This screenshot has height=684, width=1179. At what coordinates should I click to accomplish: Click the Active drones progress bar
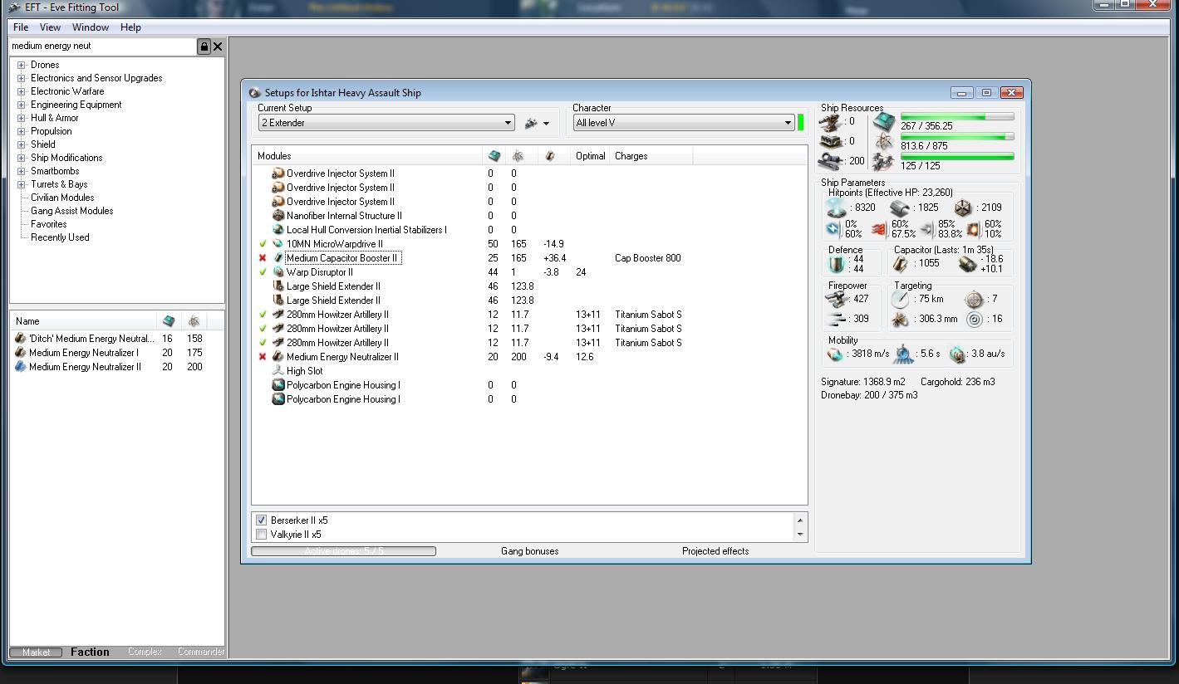tap(343, 551)
